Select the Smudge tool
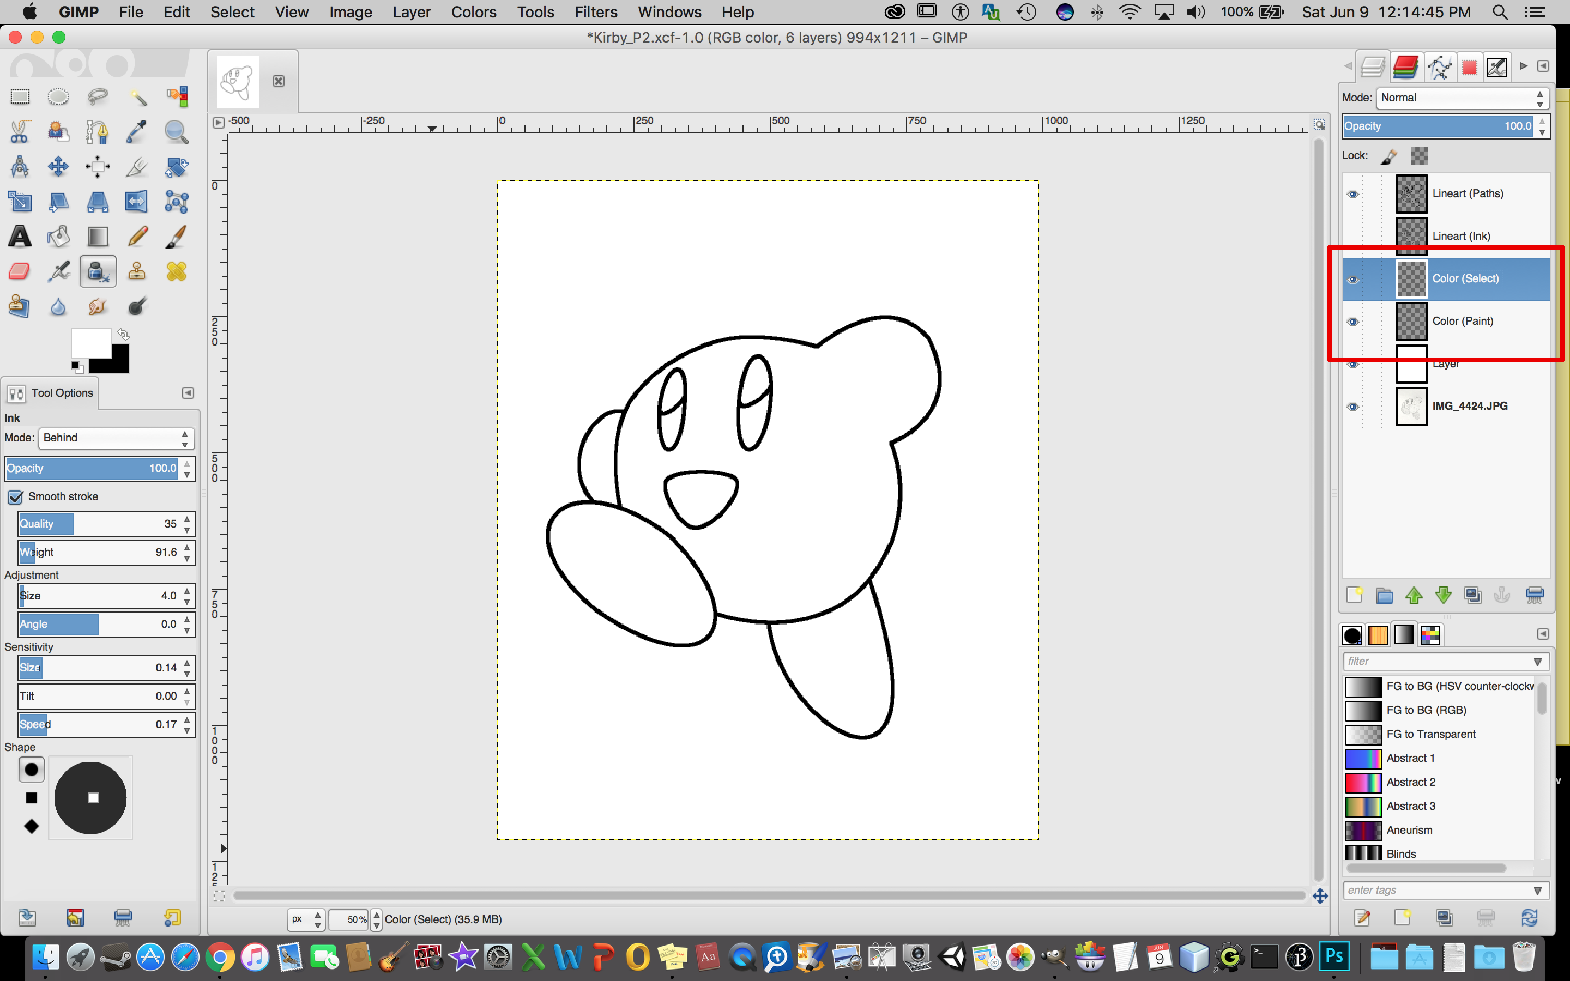1570x981 pixels. point(98,306)
